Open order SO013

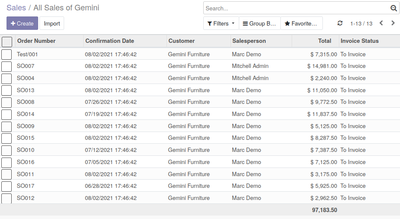pyautogui.click(x=26, y=90)
